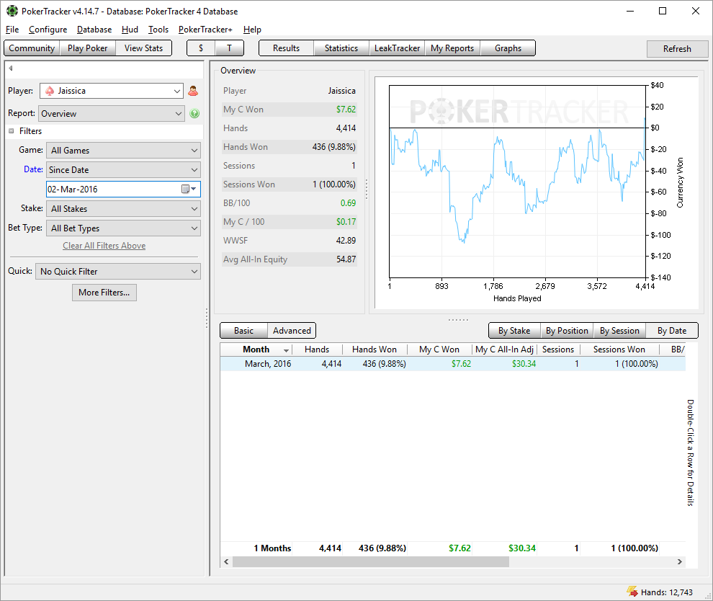
Task: Open the Graphs tab
Action: [x=508, y=48]
